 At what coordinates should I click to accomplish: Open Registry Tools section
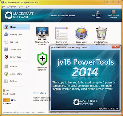point(16,34)
